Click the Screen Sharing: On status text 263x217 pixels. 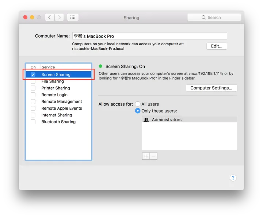[125, 66]
